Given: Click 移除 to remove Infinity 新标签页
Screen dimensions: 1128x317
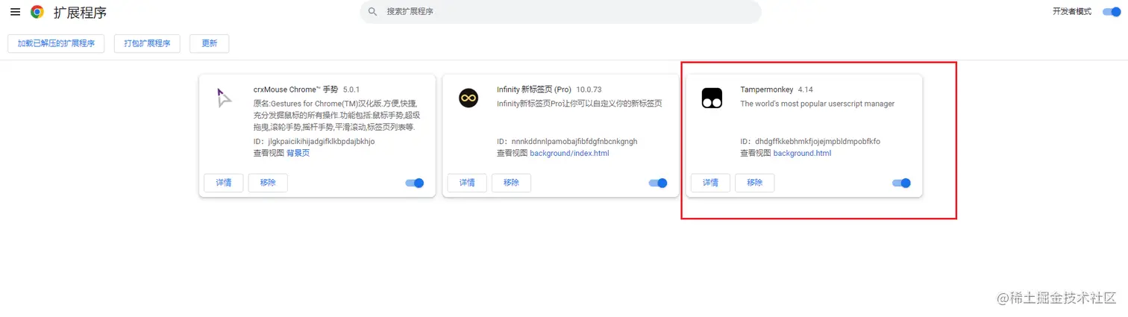Looking at the screenshot, I should click(511, 183).
